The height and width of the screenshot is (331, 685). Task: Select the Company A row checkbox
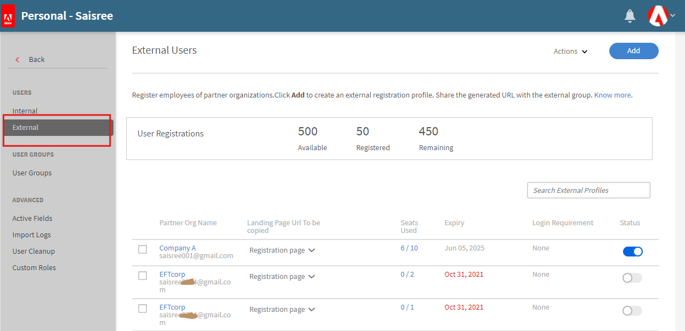click(x=143, y=249)
